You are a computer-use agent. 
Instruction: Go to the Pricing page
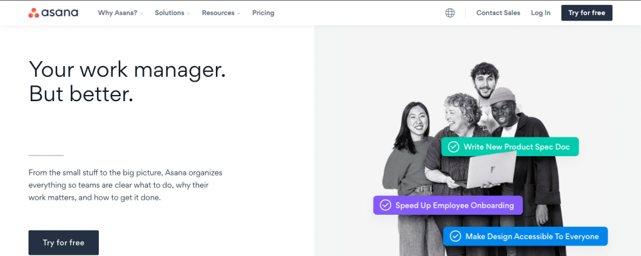point(264,13)
